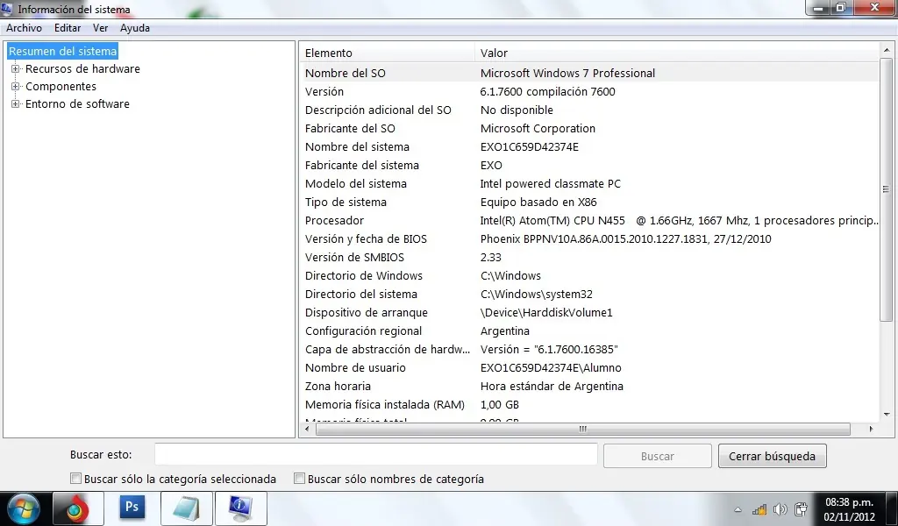Switch to Photoshop in the taskbar

(132, 508)
